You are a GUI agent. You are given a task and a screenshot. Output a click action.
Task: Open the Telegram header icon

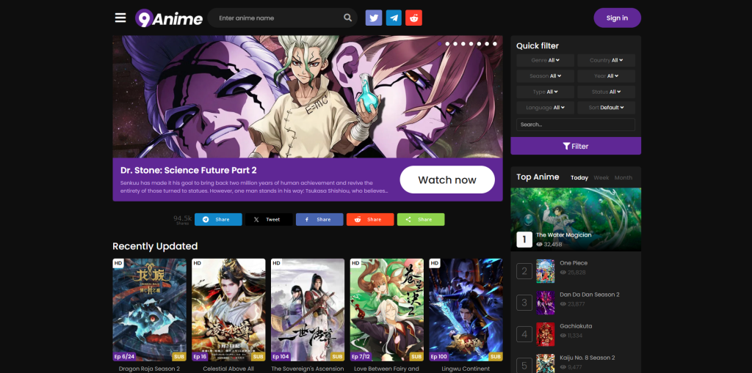tap(394, 18)
